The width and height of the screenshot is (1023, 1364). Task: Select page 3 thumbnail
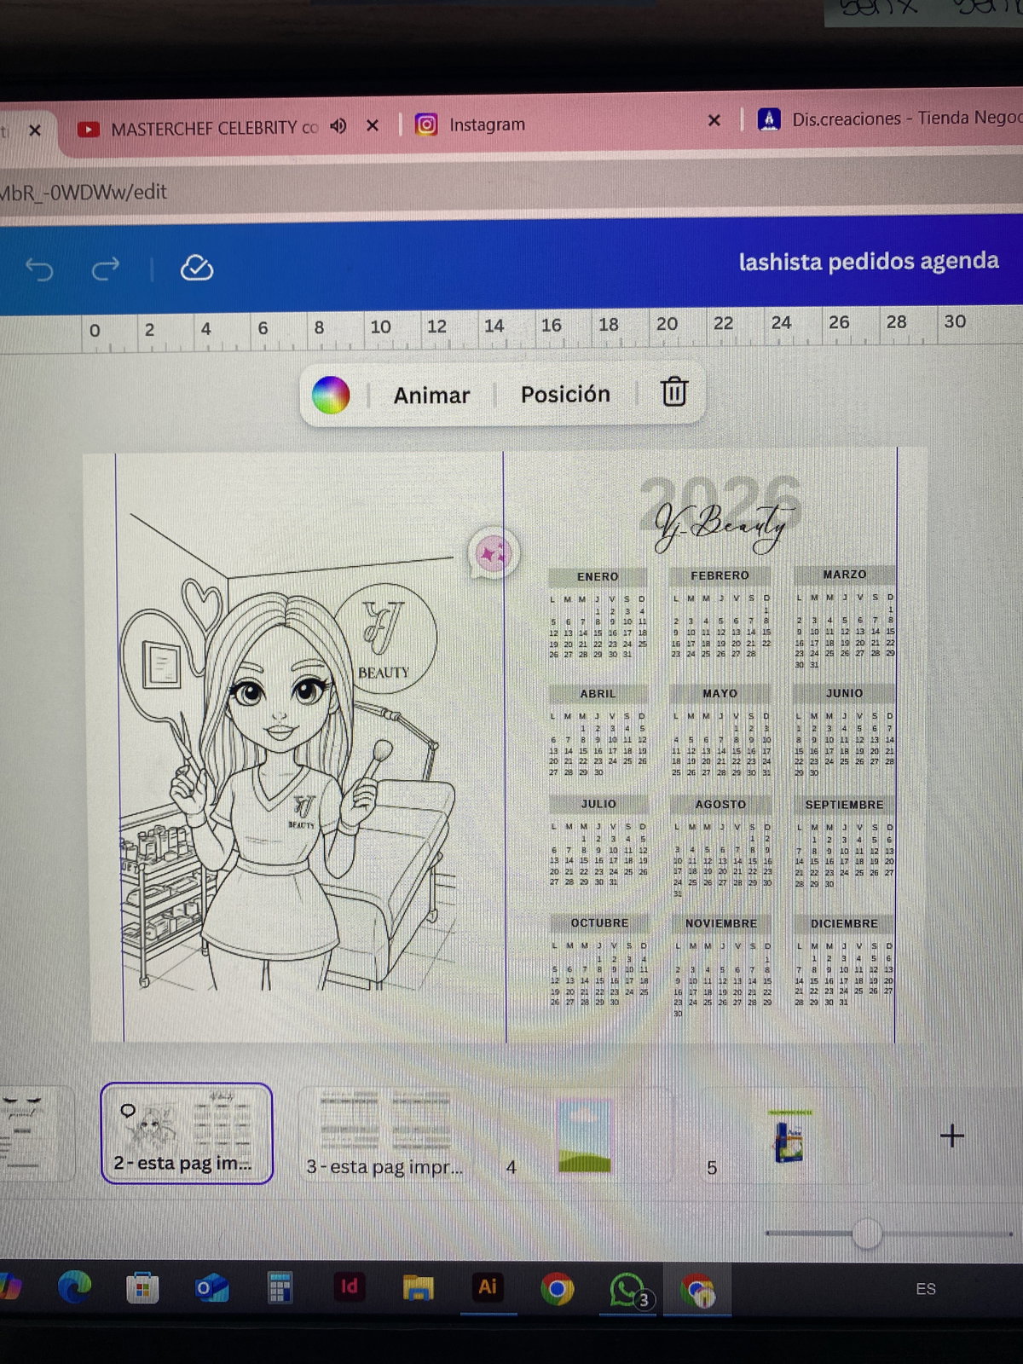(x=385, y=1132)
